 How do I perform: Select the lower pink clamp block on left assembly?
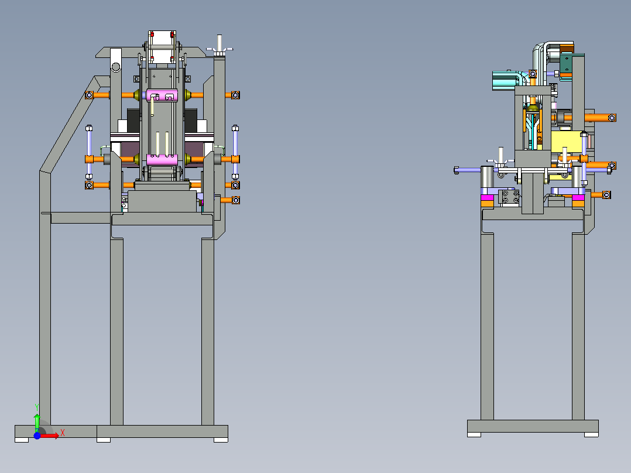point(162,160)
